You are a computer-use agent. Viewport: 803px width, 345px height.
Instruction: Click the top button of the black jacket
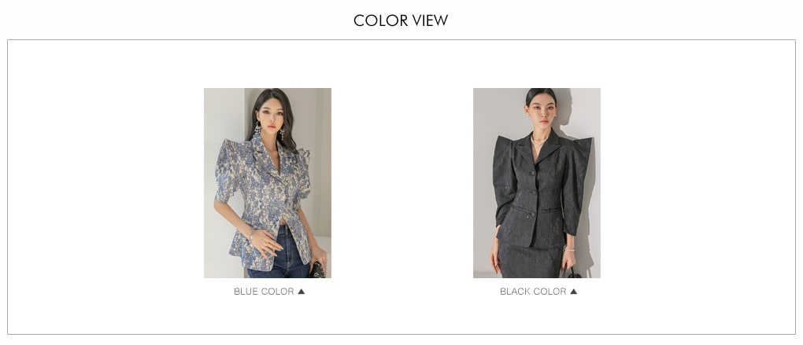coord(533,173)
